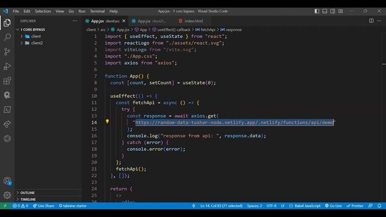Open Explorer views and more actions ellipsis
This screenshot has width=386, height=217.
click(x=75, y=21)
